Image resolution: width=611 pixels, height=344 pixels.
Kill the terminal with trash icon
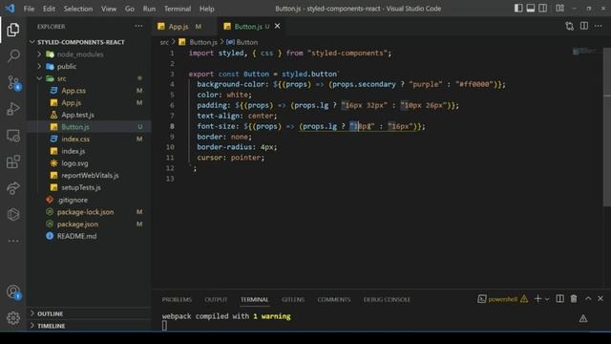[574, 299]
